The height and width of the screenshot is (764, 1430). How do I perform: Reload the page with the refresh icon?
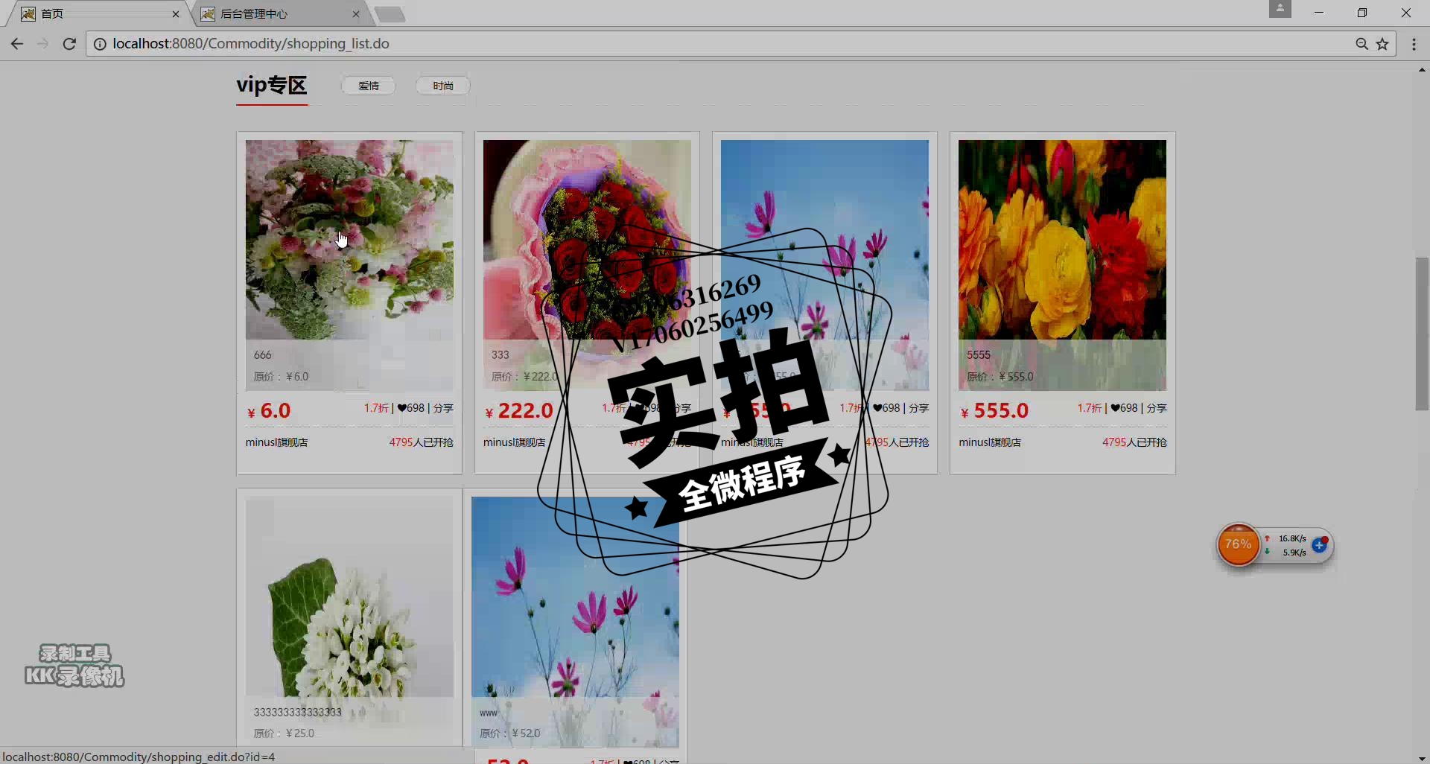69,44
